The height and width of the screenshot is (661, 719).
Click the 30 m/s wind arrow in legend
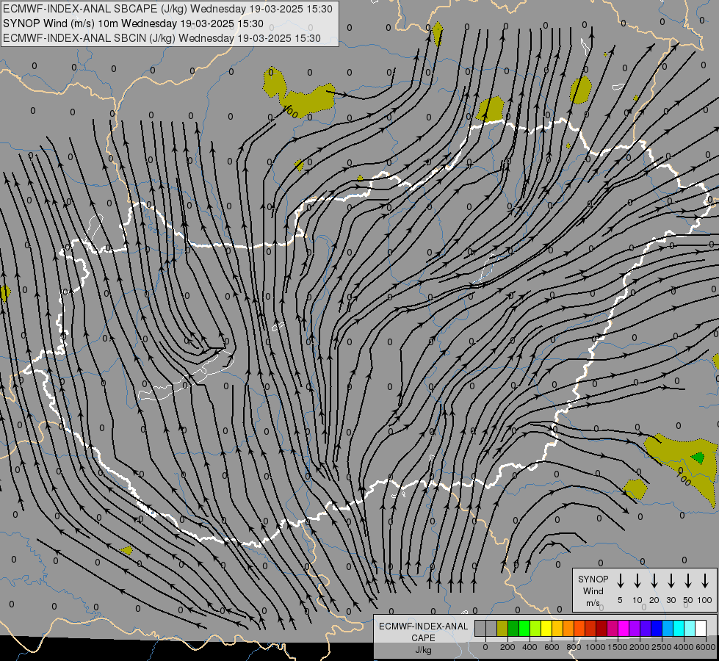point(671,580)
